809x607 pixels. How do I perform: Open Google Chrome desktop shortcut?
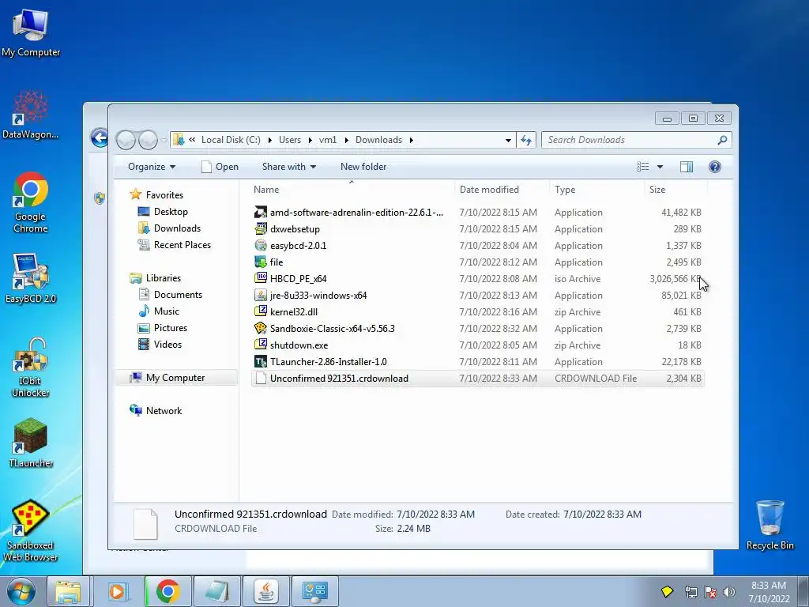tap(31, 202)
